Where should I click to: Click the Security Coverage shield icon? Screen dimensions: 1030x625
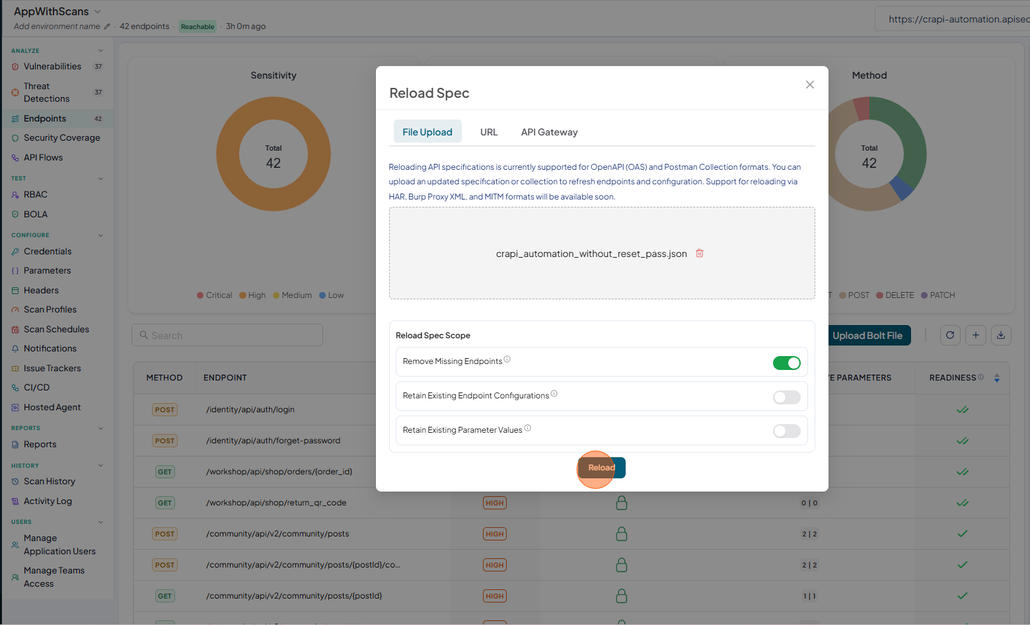click(15, 138)
